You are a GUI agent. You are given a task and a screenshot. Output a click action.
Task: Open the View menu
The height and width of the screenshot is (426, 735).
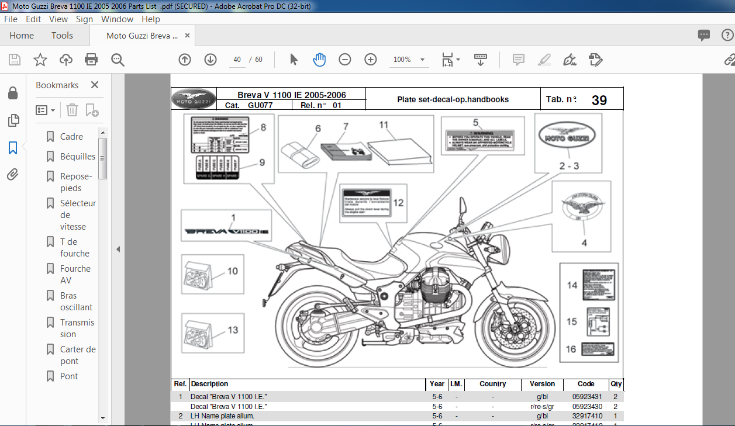point(58,19)
